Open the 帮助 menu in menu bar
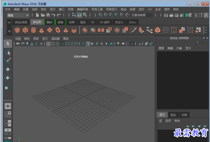210x142 pixels. click(x=176, y=9)
